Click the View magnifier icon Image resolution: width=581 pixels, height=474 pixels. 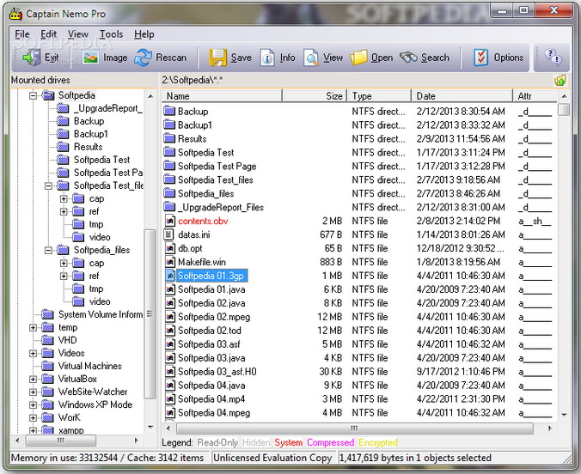[x=311, y=58]
